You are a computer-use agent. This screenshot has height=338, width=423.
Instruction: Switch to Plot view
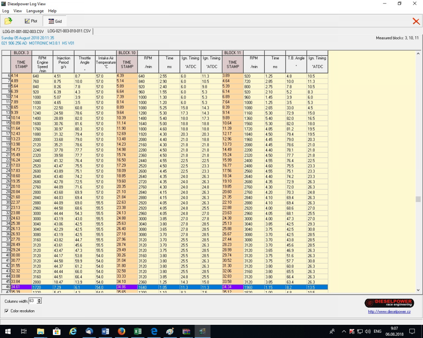pyautogui.click(x=31, y=21)
